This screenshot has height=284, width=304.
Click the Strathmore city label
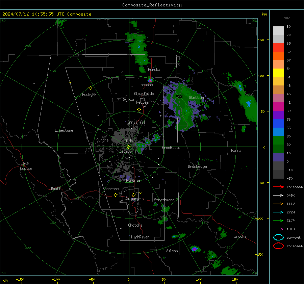click(164, 200)
